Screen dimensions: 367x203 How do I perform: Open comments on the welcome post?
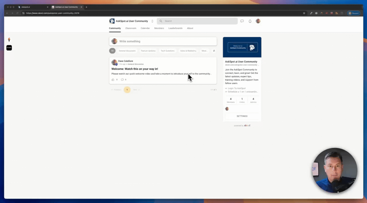pyautogui.click(x=122, y=80)
